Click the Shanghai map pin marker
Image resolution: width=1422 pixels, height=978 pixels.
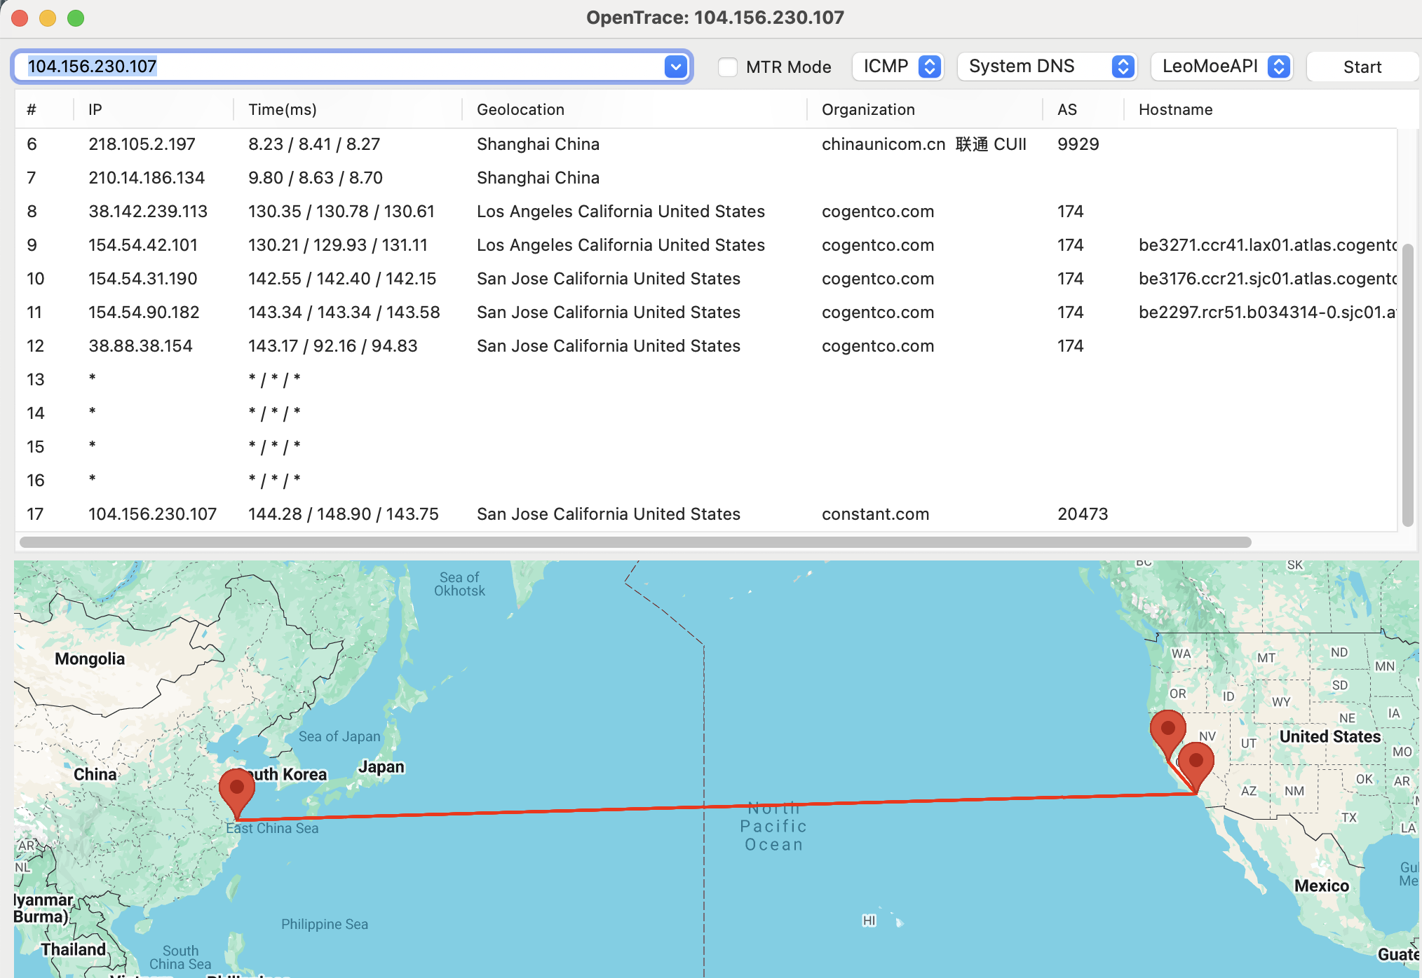pos(237,790)
